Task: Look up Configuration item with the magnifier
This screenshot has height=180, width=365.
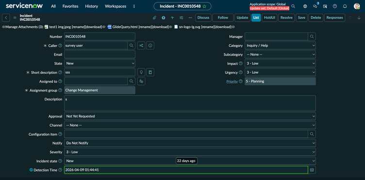Action: (312, 134)
